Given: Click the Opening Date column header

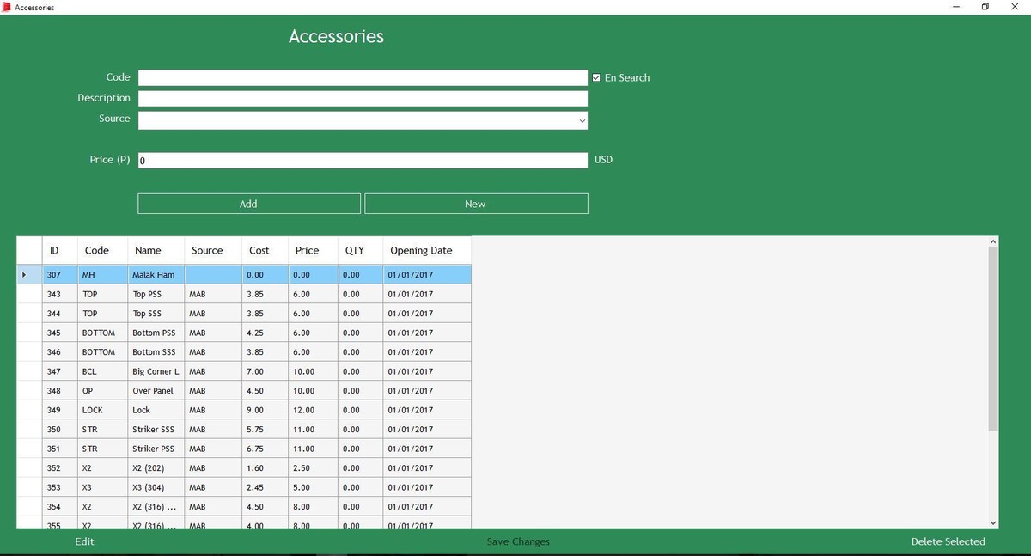Looking at the screenshot, I should click(x=421, y=250).
